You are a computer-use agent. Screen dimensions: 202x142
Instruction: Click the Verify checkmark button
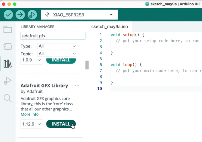coord(8,15)
